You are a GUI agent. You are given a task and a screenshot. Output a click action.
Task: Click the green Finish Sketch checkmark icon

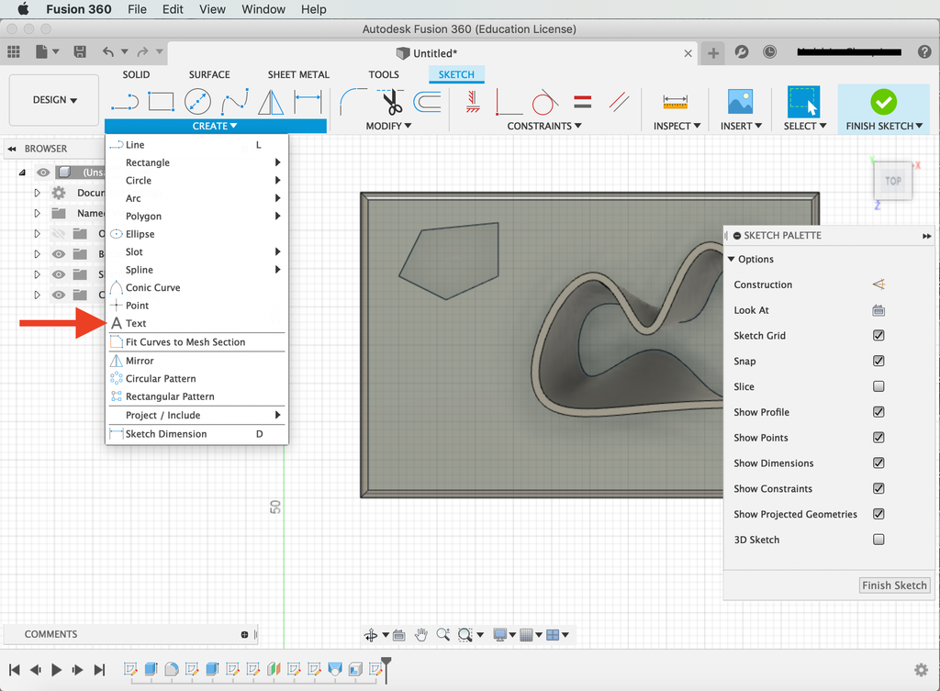[883, 102]
